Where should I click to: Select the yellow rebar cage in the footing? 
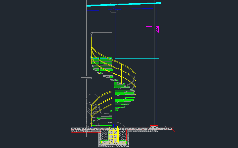pos(113,135)
